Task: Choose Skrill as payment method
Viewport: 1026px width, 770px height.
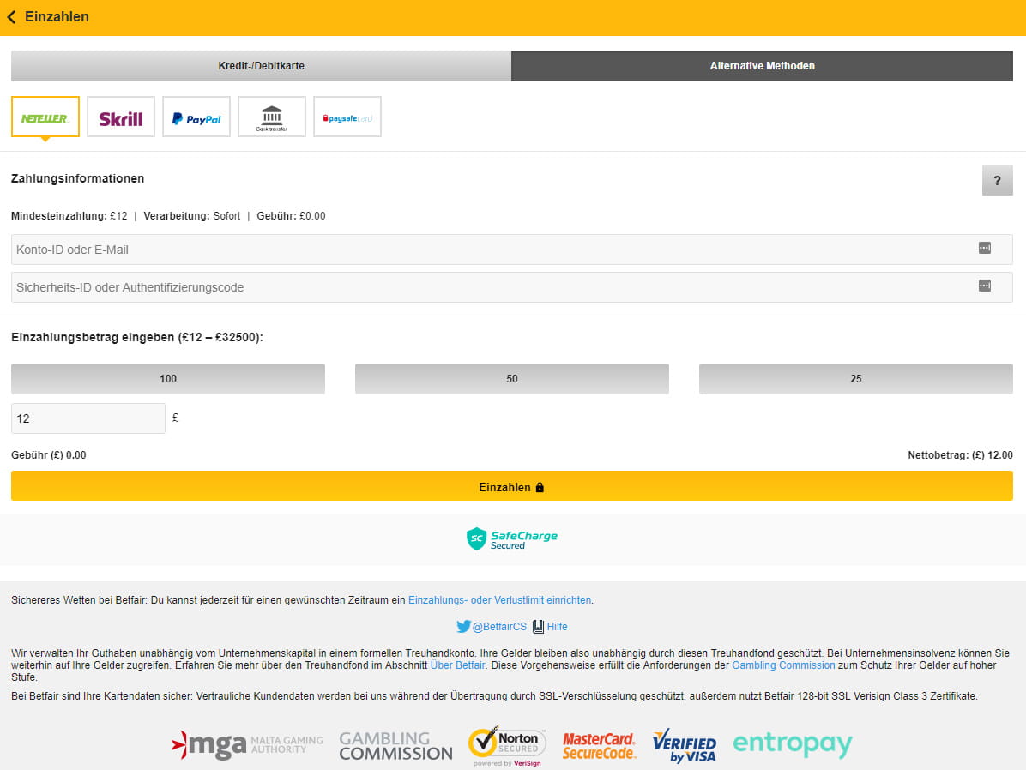Action: (x=121, y=117)
